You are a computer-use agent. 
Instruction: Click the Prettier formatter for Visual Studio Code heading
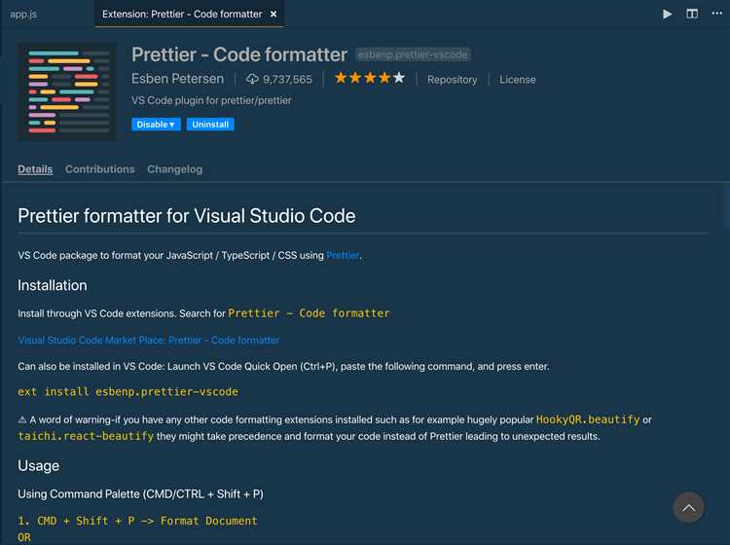[186, 216]
